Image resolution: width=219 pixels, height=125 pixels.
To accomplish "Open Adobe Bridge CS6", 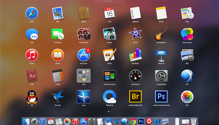I will click(135, 97).
